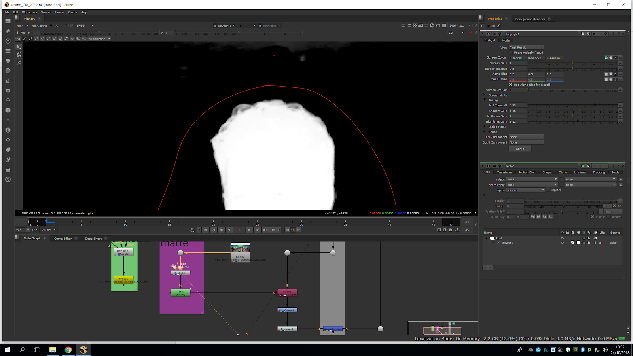Open the InM Component dropdown
Viewport: 633px width, 356px height.
click(x=526, y=137)
